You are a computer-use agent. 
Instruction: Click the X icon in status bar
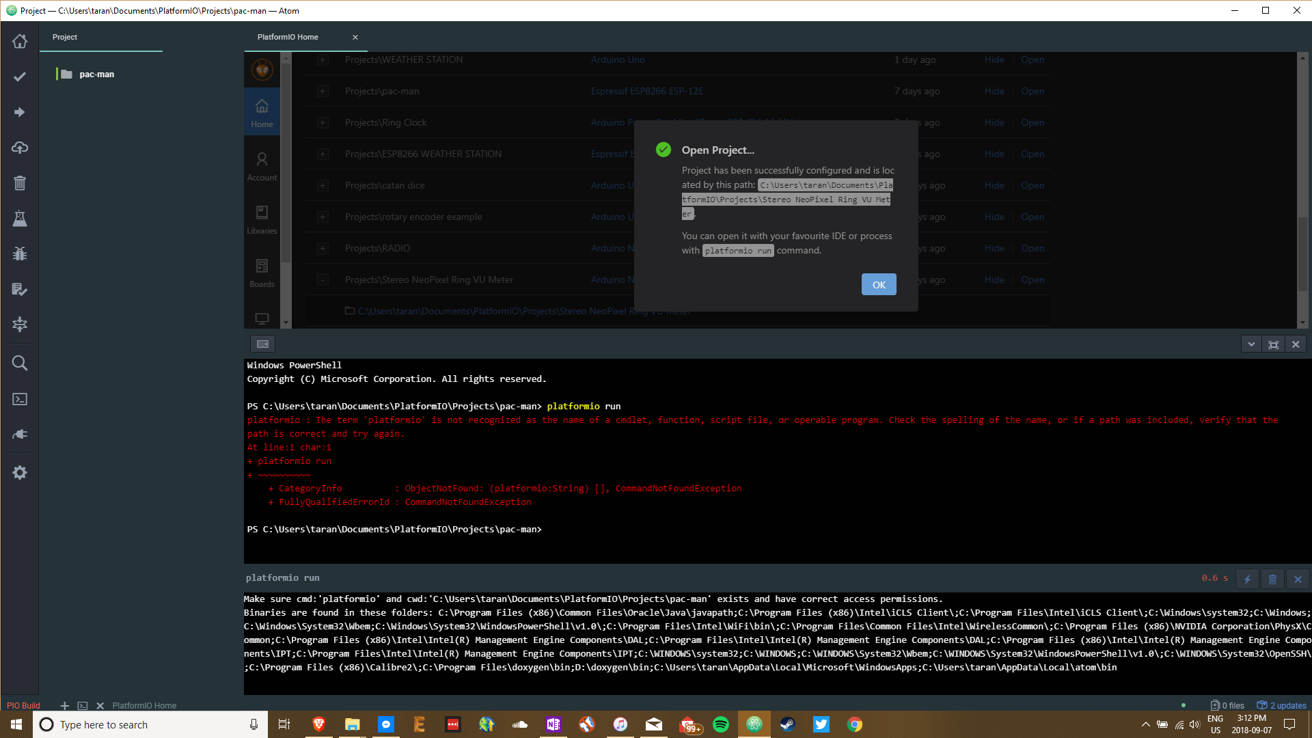pyautogui.click(x=100, y=705)
